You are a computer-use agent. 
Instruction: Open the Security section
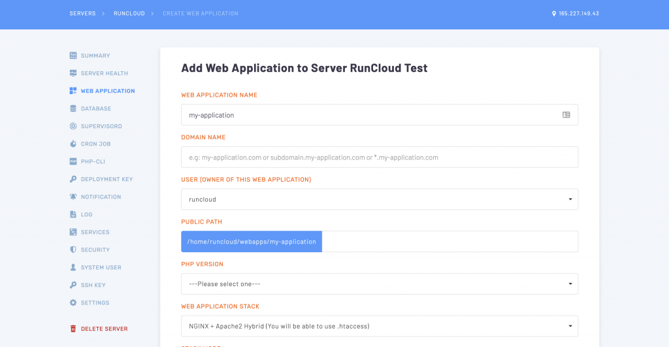coord(95,250)
